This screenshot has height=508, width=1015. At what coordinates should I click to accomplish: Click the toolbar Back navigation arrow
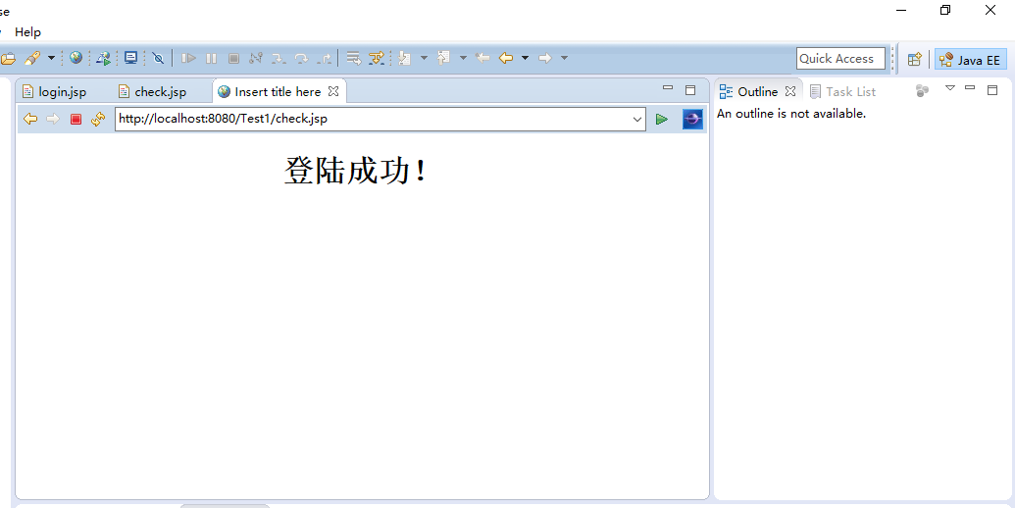(506, 58)
